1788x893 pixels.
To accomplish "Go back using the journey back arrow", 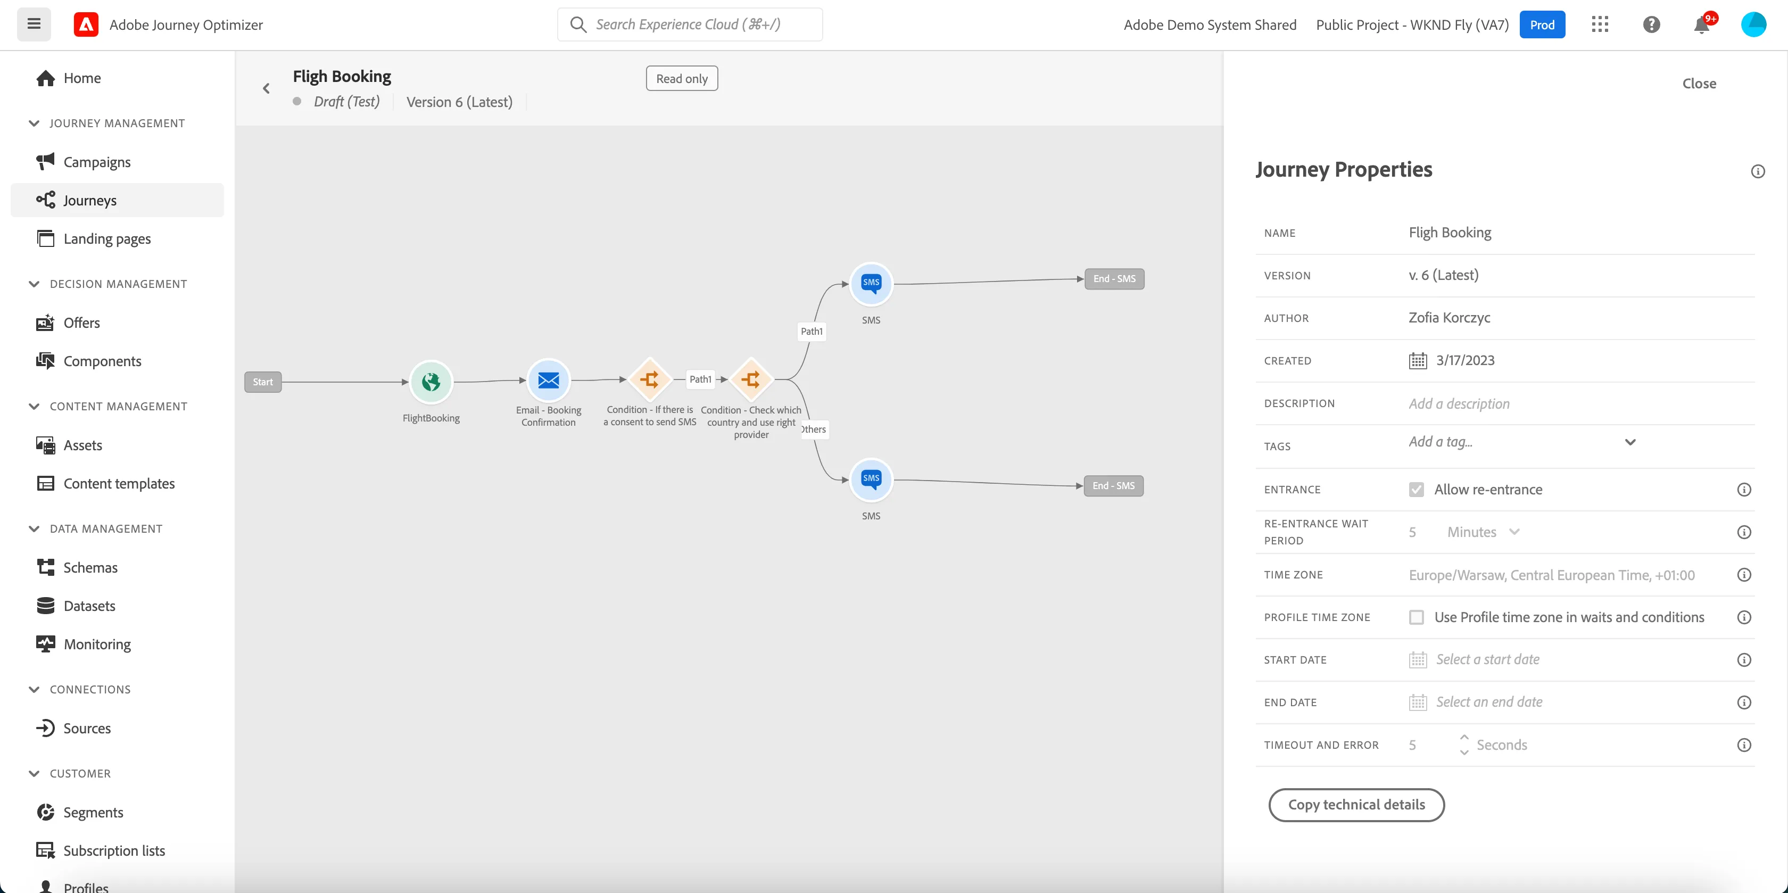I will [267, 88].
